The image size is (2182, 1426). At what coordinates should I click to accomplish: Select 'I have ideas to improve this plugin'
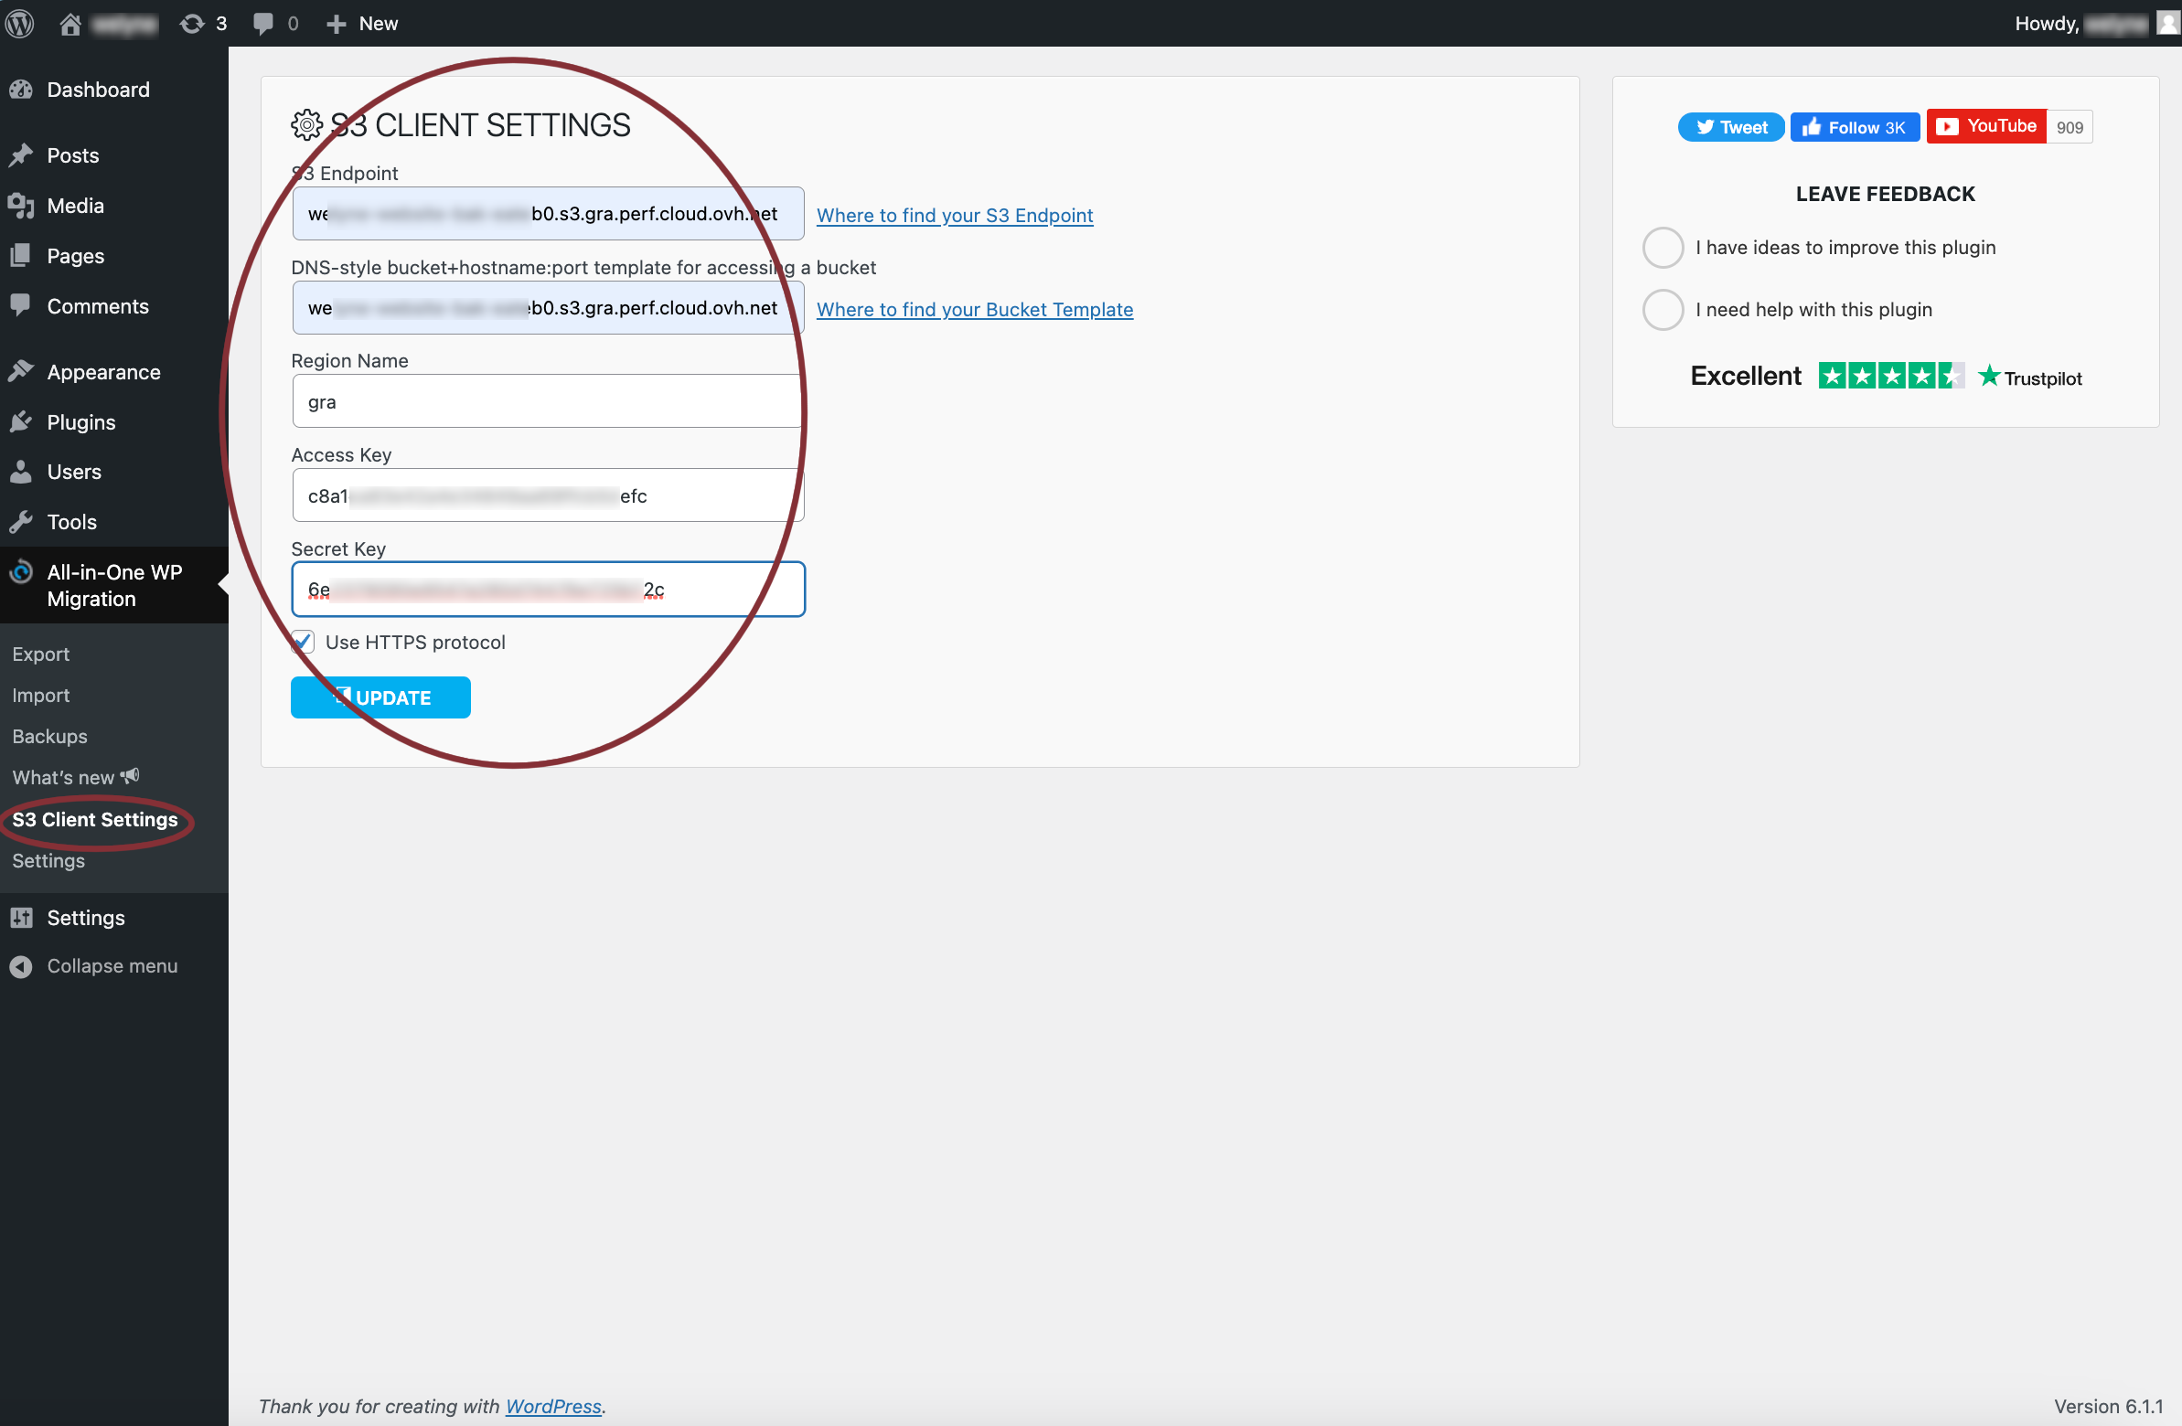click(x=1663, y=248)
